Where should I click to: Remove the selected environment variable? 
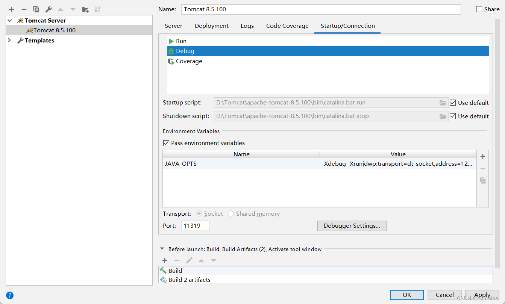(x=483, y=169)
